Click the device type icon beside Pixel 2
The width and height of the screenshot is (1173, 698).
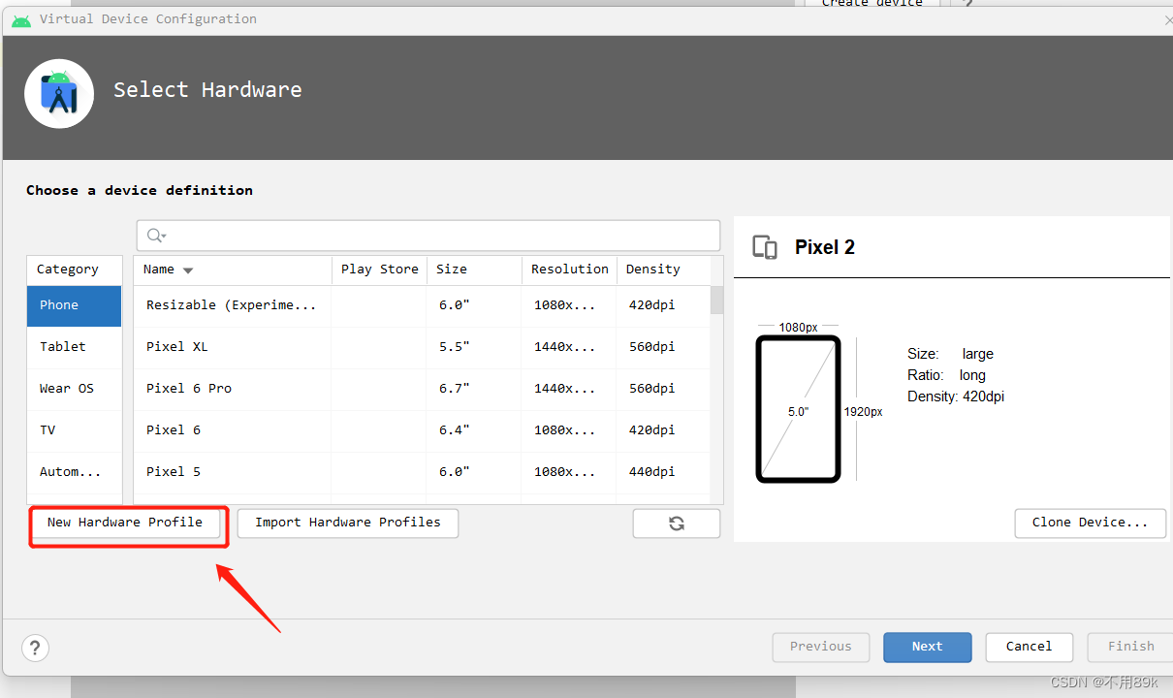click(x=766, y=247)
